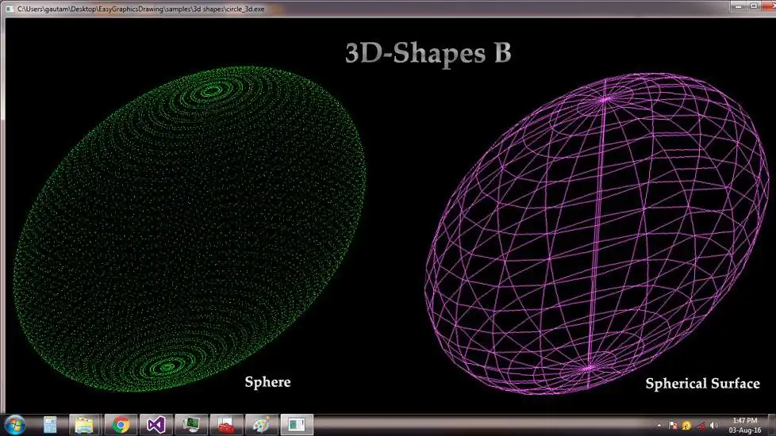776x436 pixels.
Task: Open the volume speaker control
Action: 713,426
